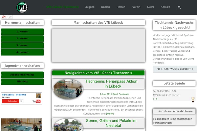Select the 1. Herren team button

click(22, 31)
